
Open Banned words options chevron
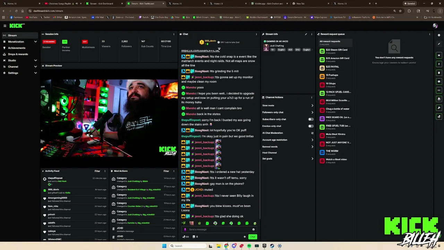coord(312,147)
